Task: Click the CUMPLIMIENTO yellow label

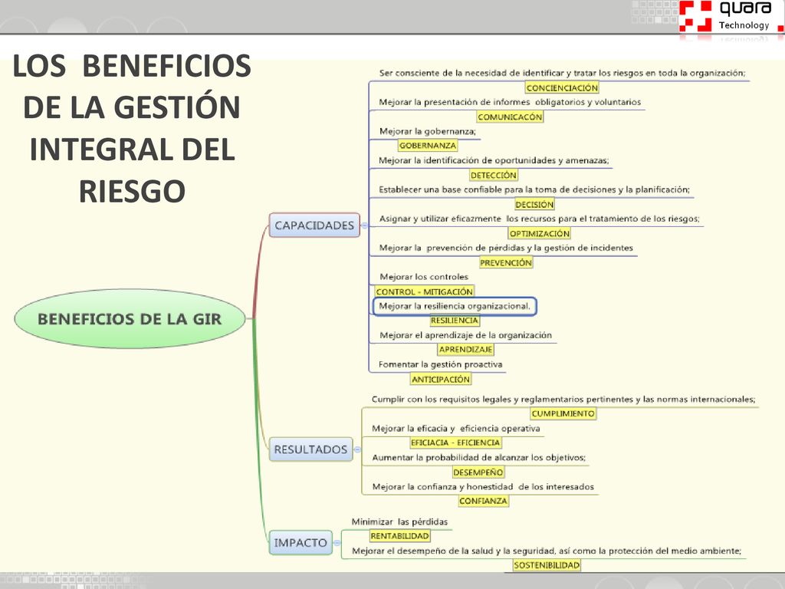Action: coord(563,413)
